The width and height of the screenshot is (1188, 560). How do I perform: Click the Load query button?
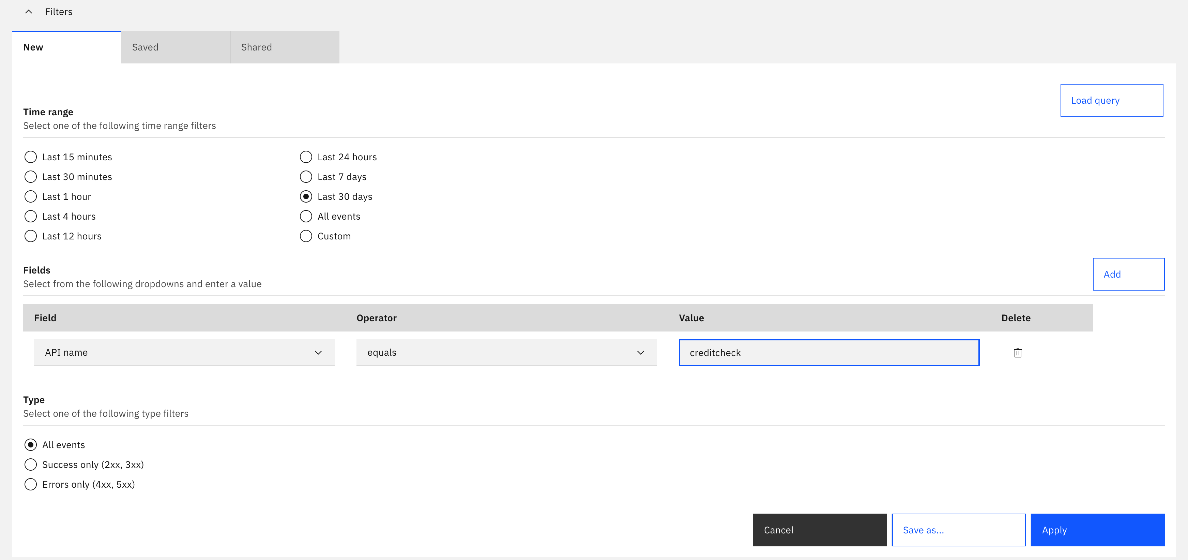(x=1111, y=100)
